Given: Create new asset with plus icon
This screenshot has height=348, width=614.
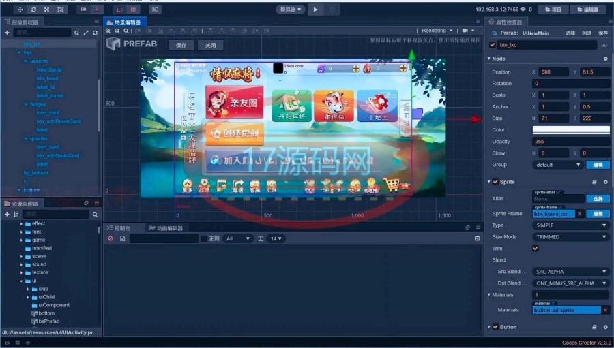Looking at the screenshot, I should pyautogui.click(x=7, y=214).
